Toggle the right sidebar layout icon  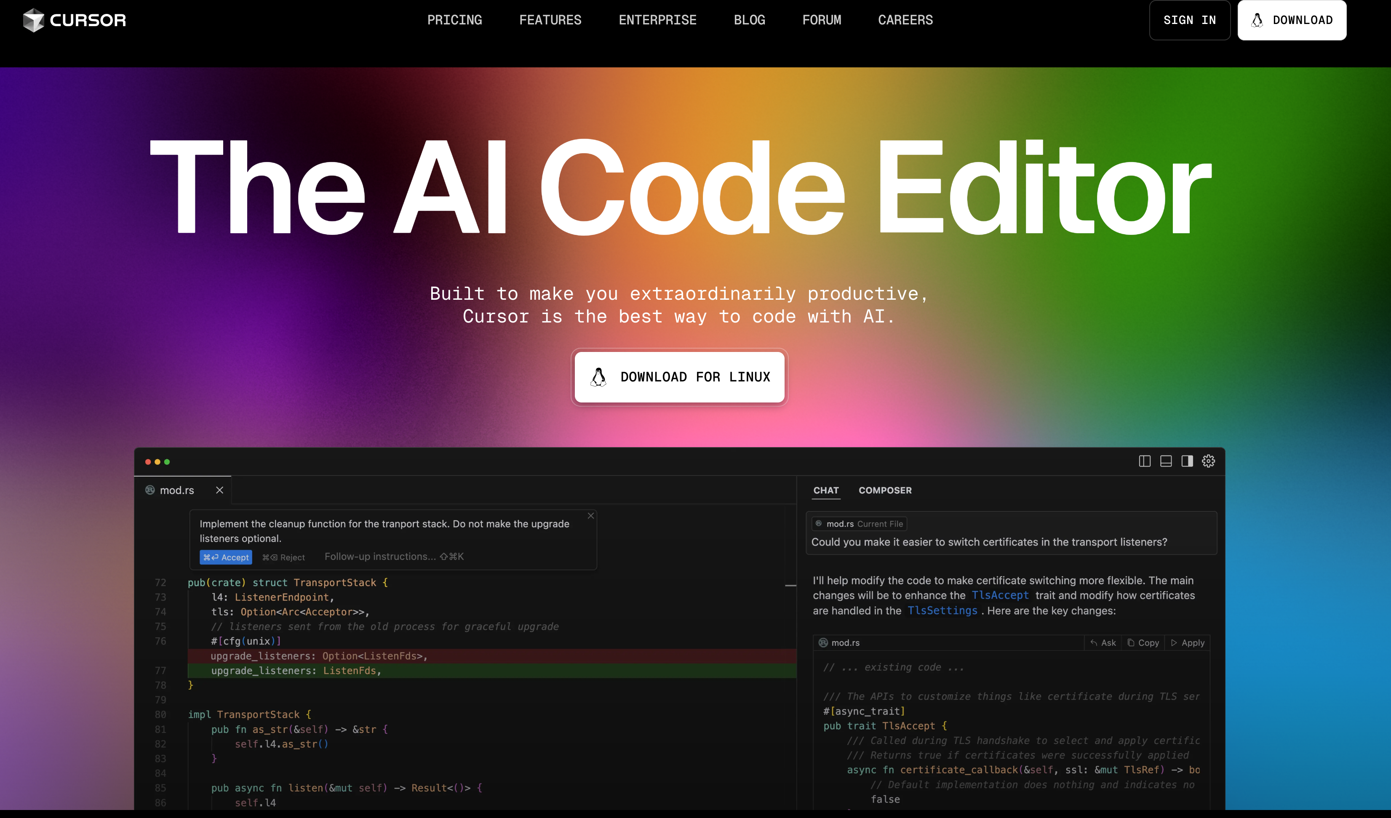[1187, 461]
